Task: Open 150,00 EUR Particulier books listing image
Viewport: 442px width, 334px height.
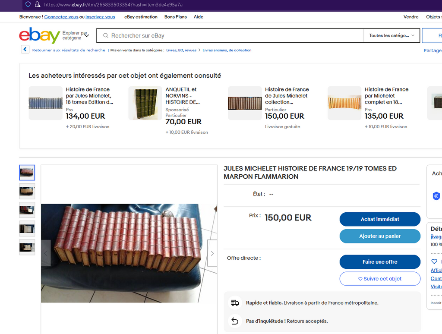Action: click(x=245, y=103)
